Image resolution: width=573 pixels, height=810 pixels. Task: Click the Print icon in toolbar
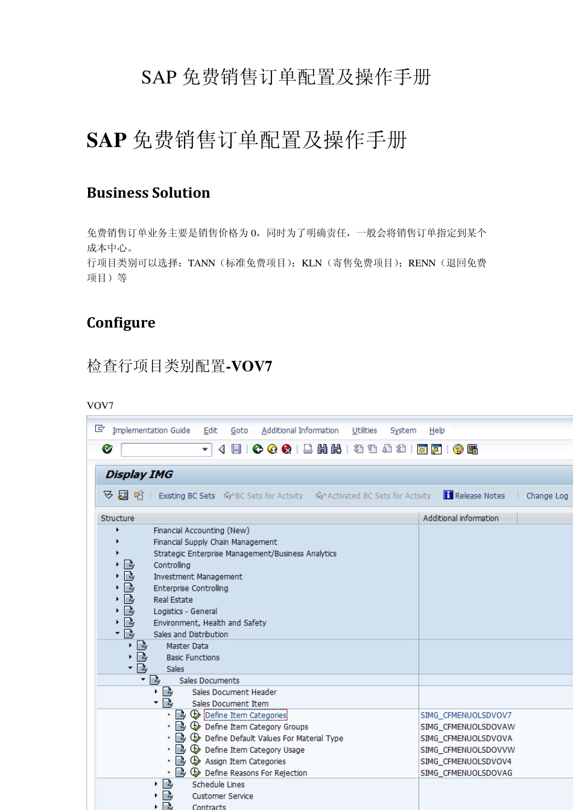click(x=308, y=449)
